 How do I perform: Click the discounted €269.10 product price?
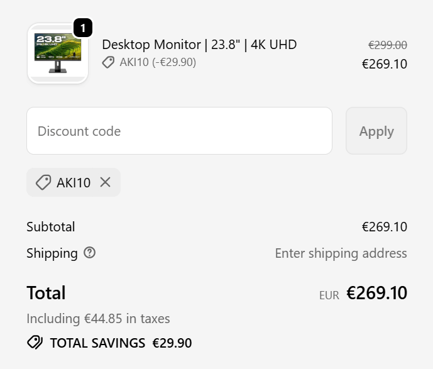point(385,64)
